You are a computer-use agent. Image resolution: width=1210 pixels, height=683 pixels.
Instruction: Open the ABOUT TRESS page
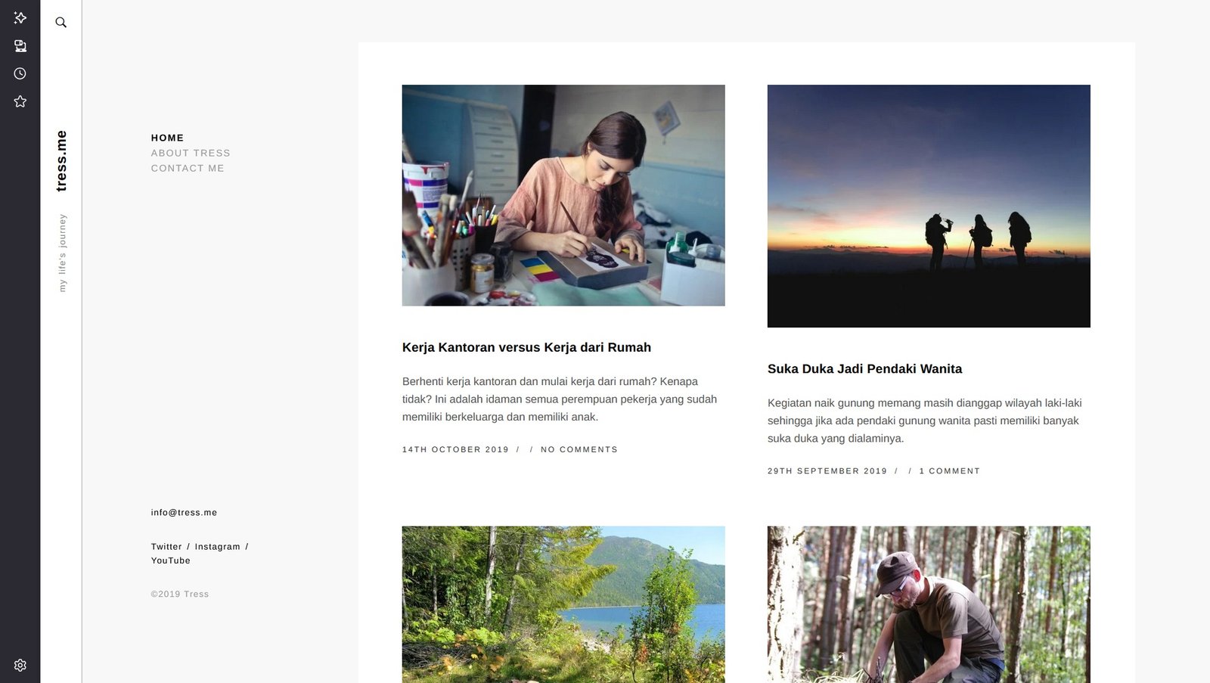[191, 153]
